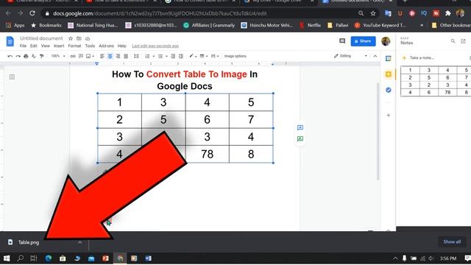Open Calendar in the side panel
This screenshot has height=265, width=471.
388,58
